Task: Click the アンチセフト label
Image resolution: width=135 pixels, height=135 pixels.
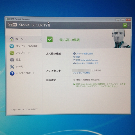Action: click(53, 71)
